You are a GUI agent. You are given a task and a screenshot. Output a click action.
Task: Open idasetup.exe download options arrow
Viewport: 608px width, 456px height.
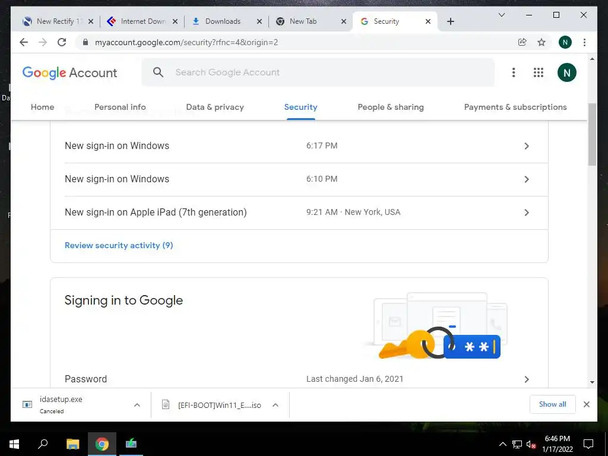click(137, 405)
